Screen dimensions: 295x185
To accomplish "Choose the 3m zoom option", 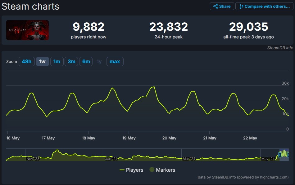I will pos(71,61).
